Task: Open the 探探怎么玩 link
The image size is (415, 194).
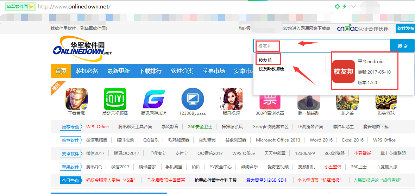Action: [232, 126]
